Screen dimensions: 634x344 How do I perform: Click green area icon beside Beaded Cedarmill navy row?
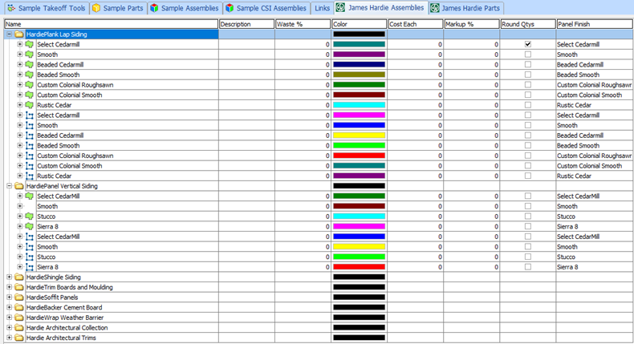[x=29, y=65]
